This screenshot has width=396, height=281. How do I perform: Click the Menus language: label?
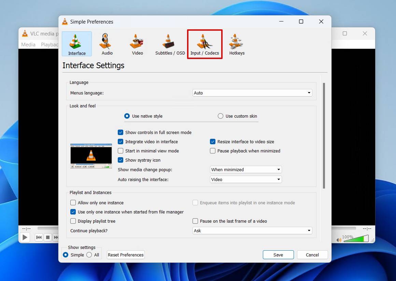click(87, 93)
